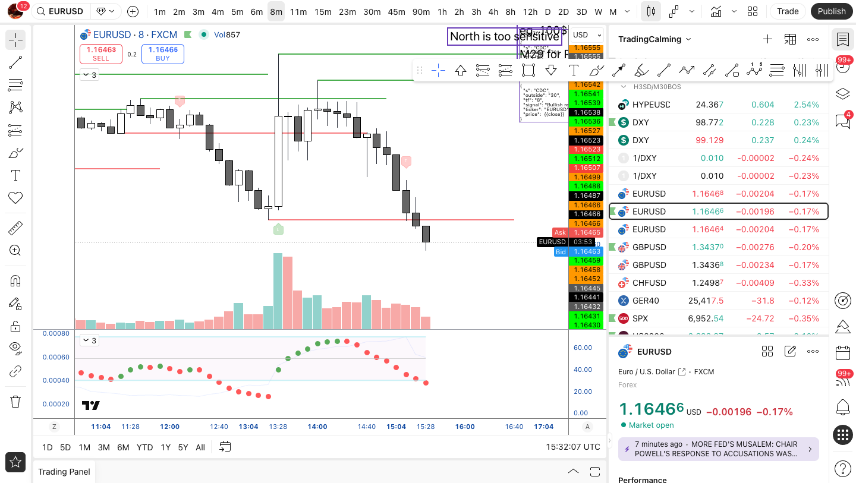The height and width of the screenshot is (483, 856).
Task: Click the link drawings icon in left toolbar
Action: click(15, 372)
